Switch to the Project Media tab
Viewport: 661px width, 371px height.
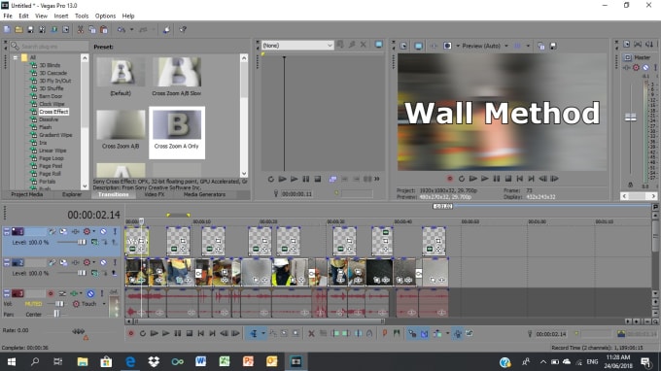(27, 194)
